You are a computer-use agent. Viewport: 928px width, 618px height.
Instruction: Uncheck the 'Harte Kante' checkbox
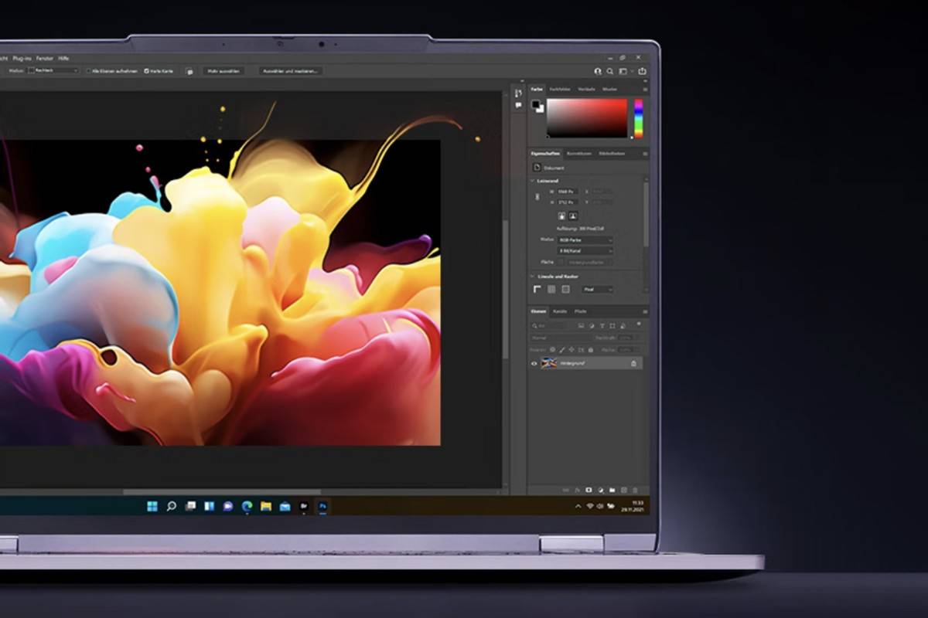(146, 71)
